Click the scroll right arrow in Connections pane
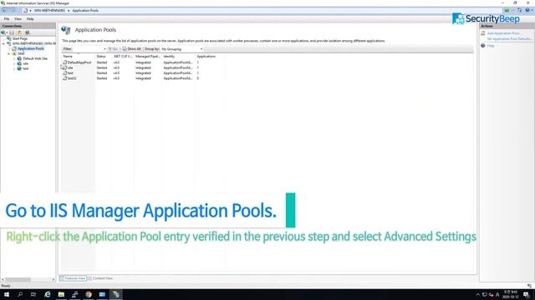This screenshot has height=300, width=535. pos(53,279)
